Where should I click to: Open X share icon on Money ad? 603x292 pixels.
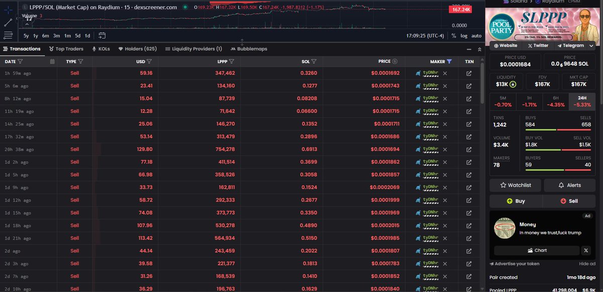587,250
